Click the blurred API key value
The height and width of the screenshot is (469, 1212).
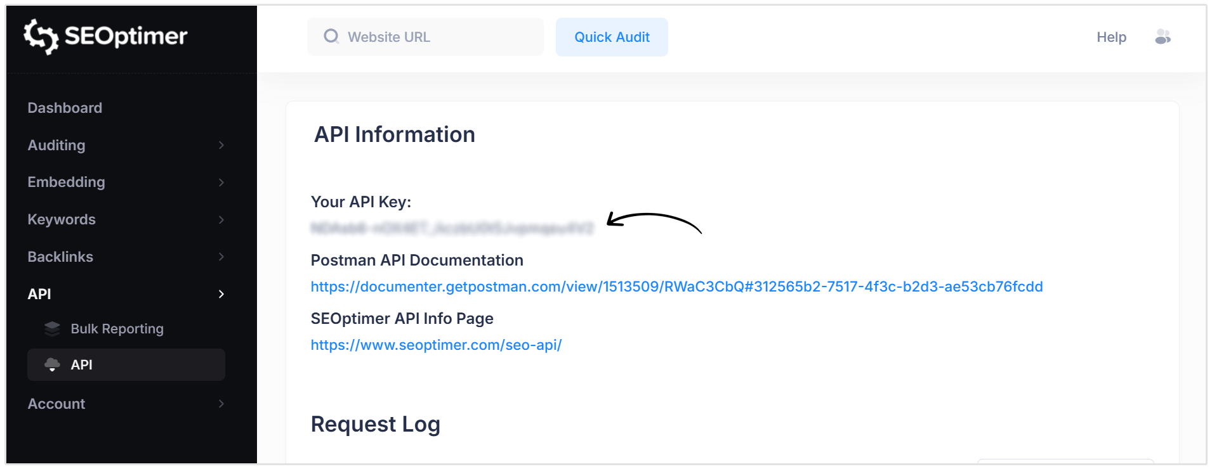point(452,228)
